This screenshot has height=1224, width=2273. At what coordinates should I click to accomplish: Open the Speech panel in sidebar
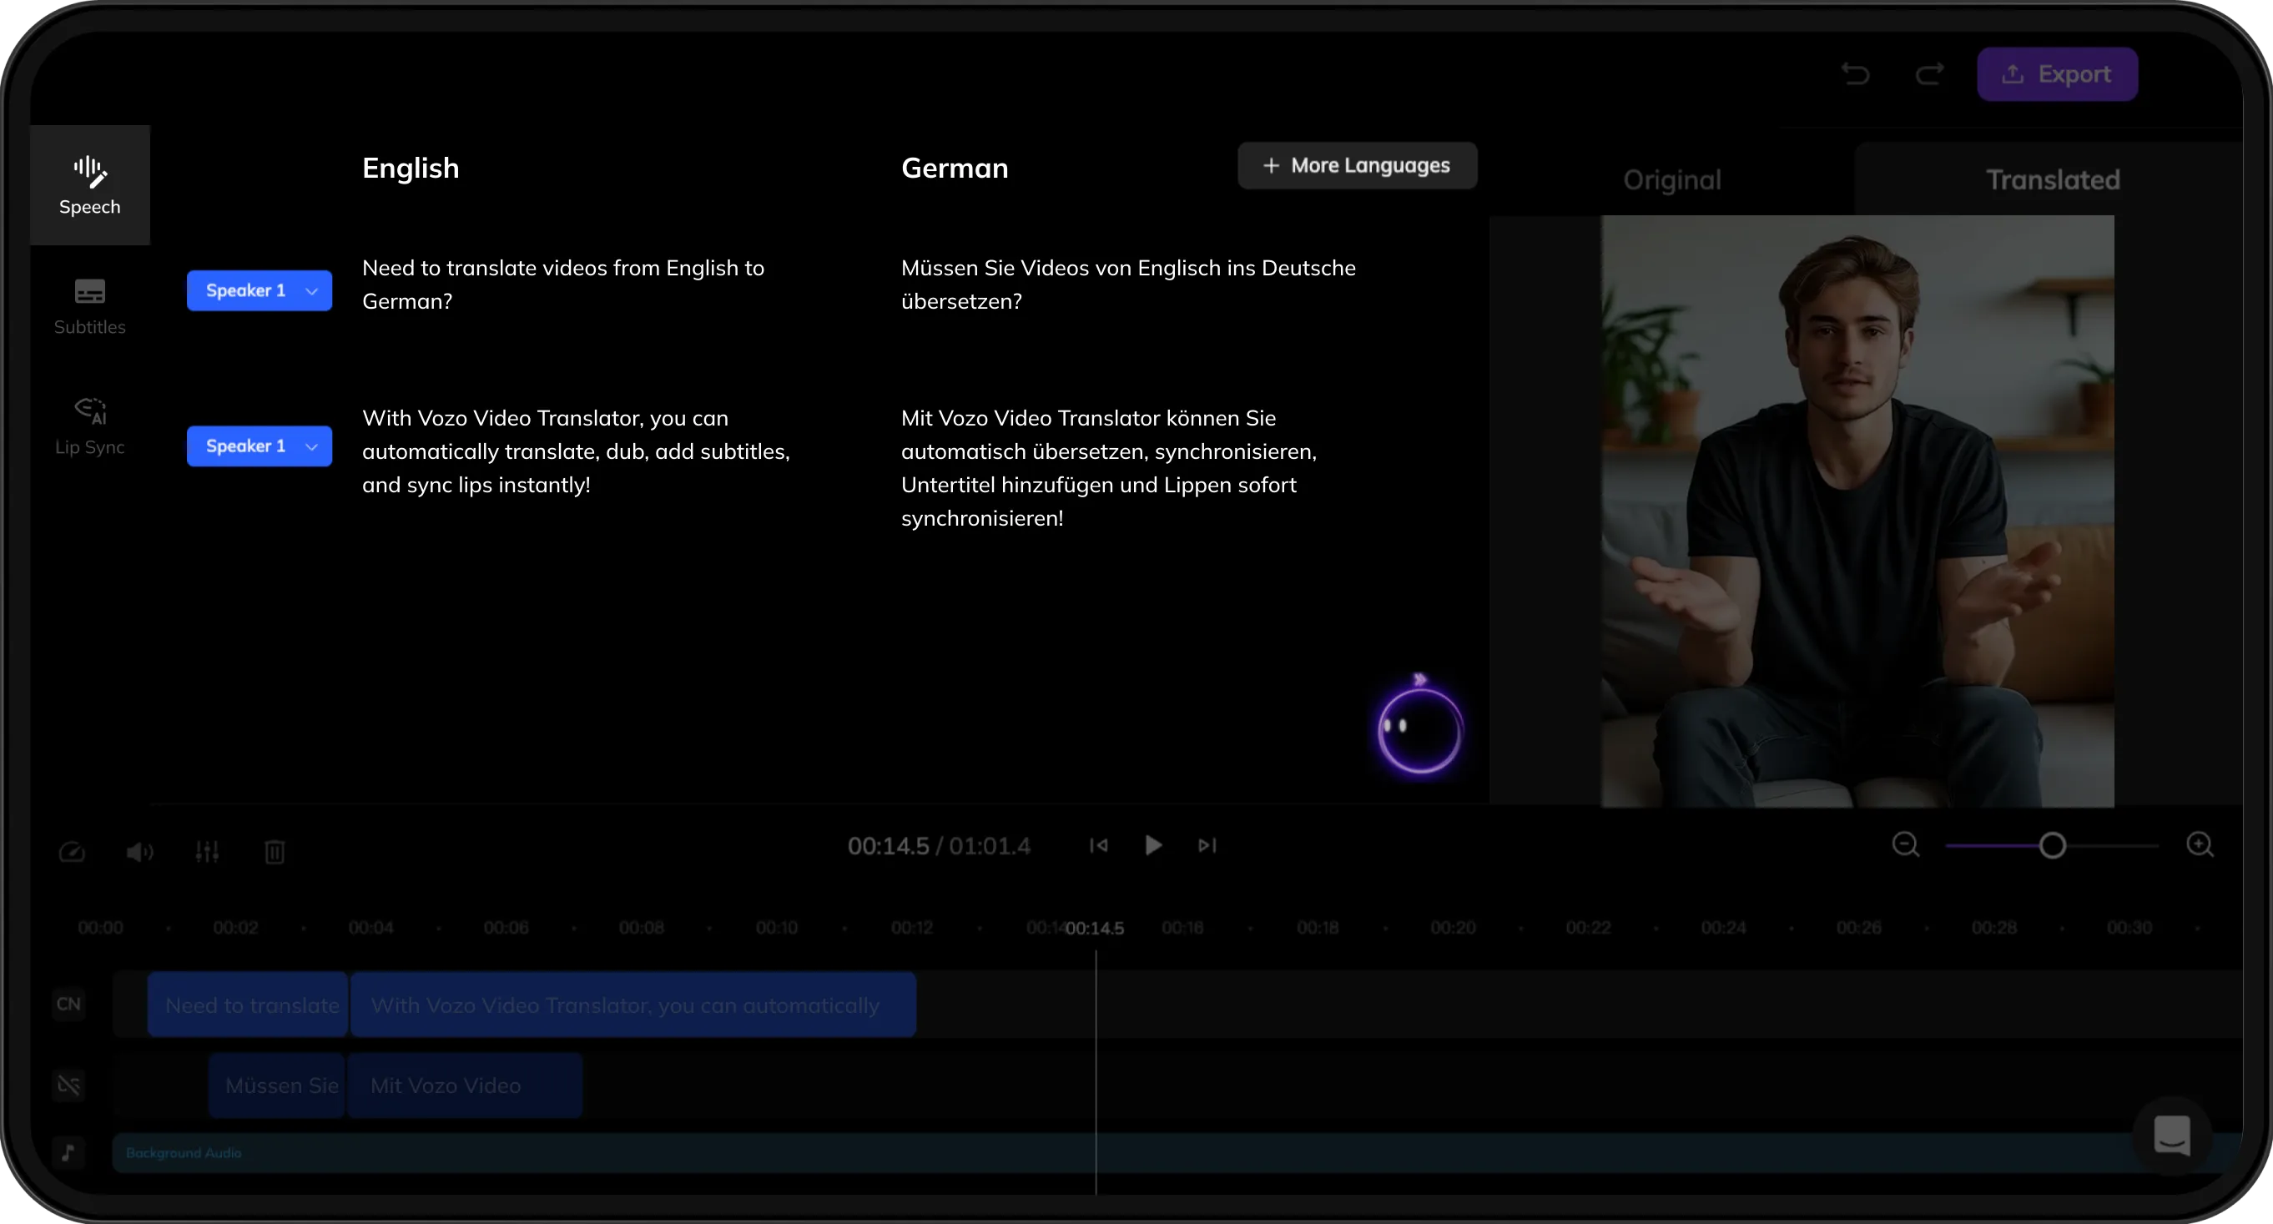click(x=89, y=185)
